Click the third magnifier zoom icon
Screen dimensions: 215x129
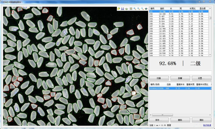[142, 9]
